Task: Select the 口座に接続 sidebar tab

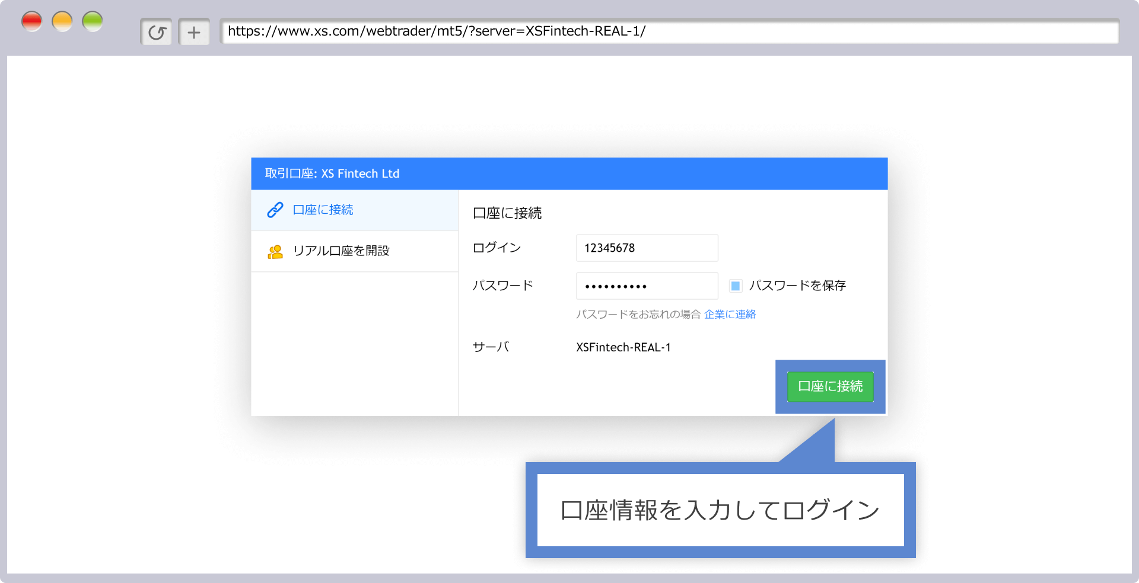Action: pos(355,210)
